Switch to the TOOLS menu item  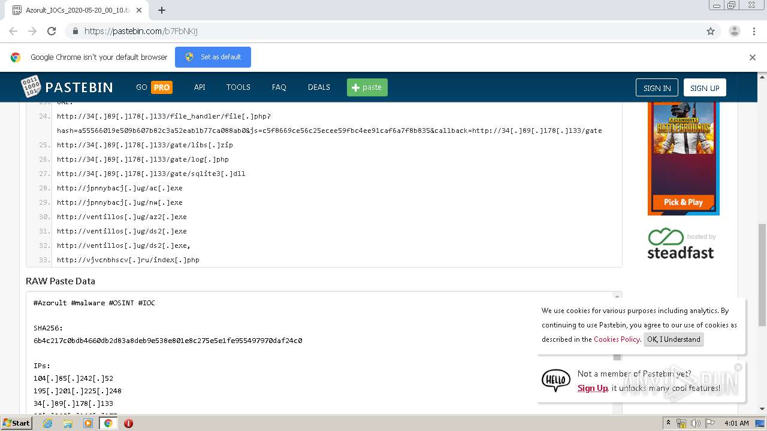(x=238, y=87)
